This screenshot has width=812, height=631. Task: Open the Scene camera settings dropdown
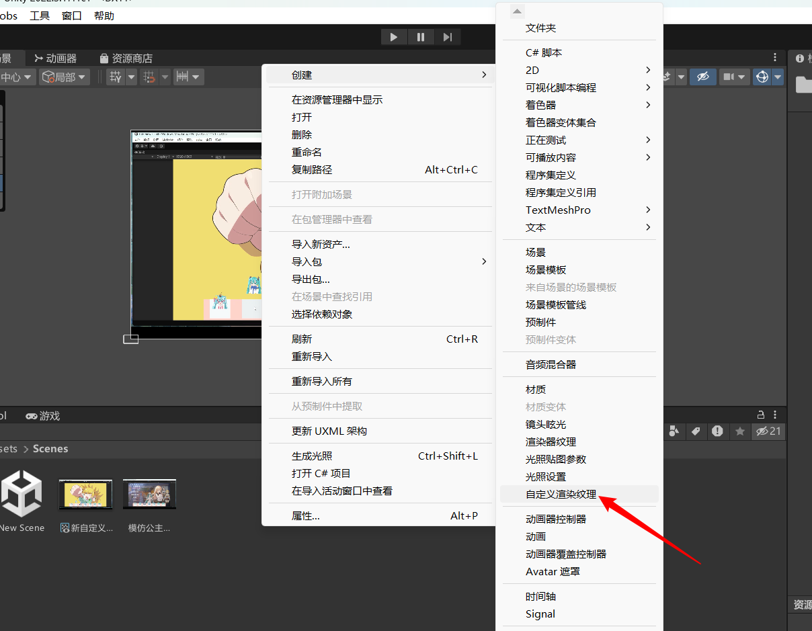coord(733,77)
